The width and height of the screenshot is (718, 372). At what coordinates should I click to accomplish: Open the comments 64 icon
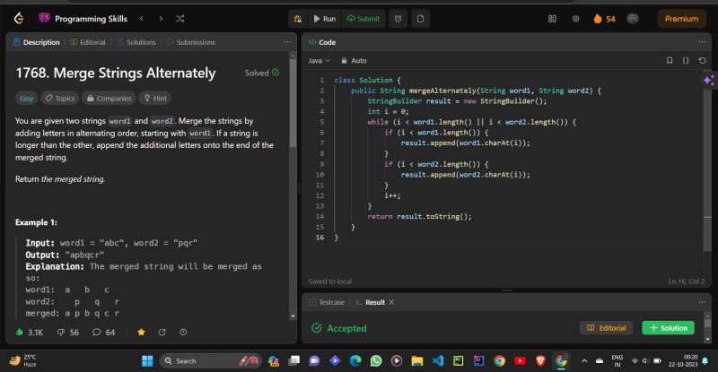(x=103, y=333)
